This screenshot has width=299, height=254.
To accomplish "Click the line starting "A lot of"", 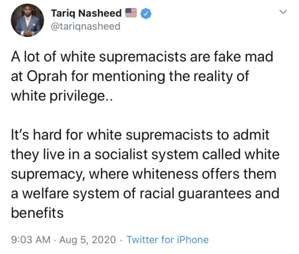I will [142, 56].
